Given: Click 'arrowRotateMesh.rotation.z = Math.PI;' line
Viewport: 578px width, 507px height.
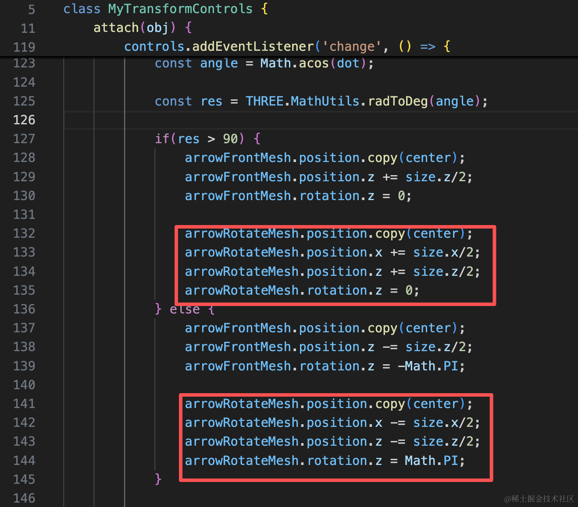Looking at the screenshot, I should tap(325, 461).
